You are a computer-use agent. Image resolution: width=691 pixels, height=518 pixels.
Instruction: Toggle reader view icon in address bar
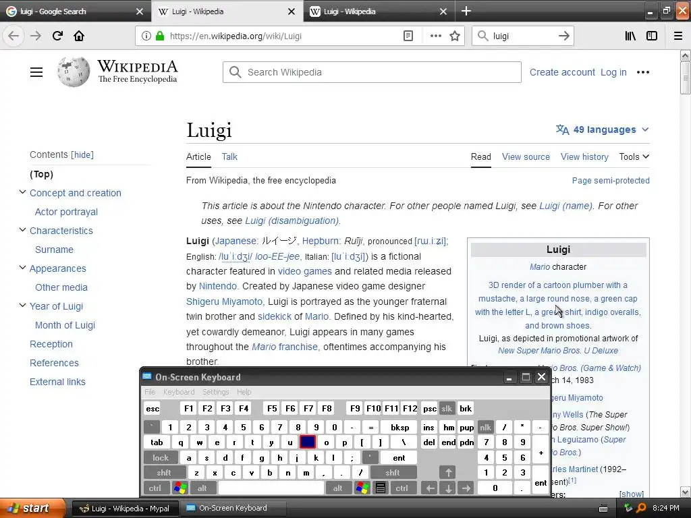(408, 36)
